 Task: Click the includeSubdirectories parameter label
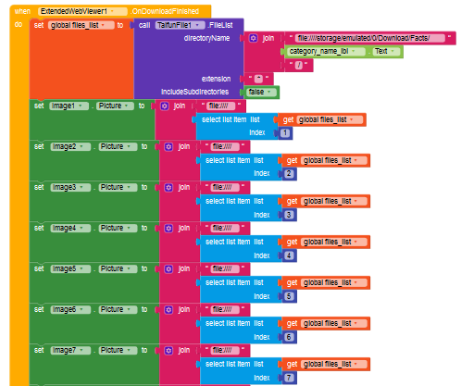pos(194,92)
